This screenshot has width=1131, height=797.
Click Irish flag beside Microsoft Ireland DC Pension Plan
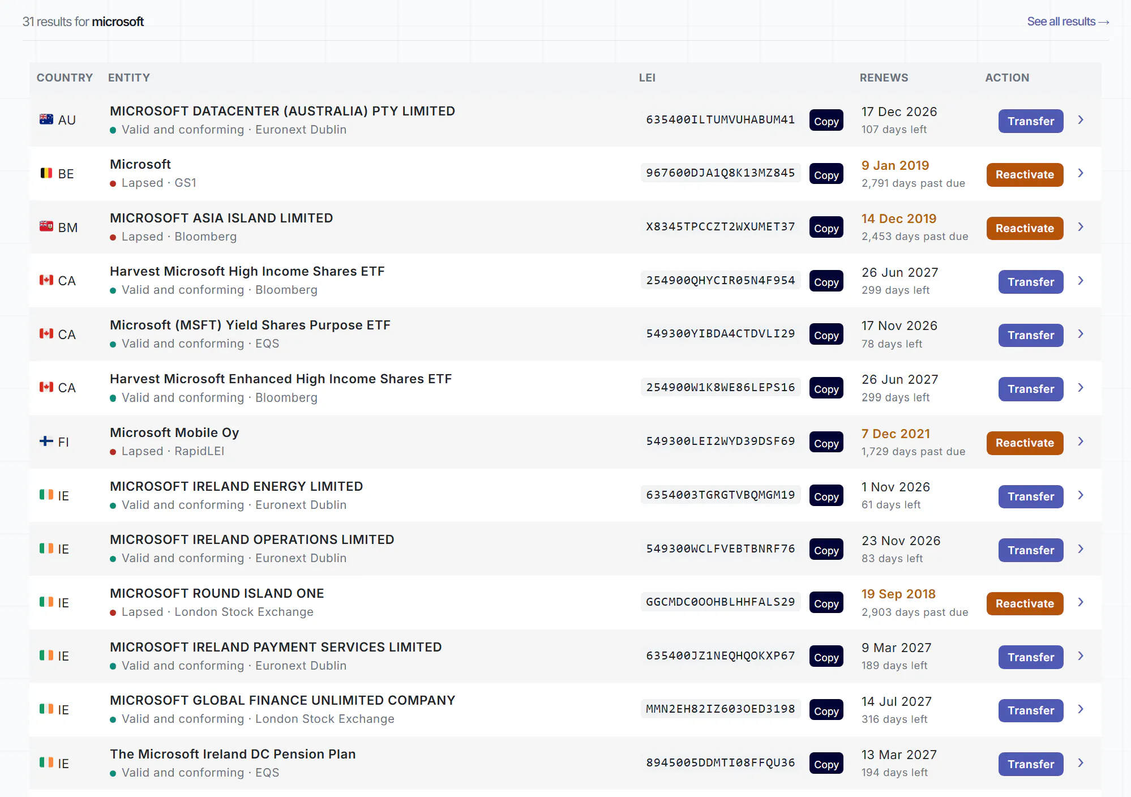(x=46, y=762)
